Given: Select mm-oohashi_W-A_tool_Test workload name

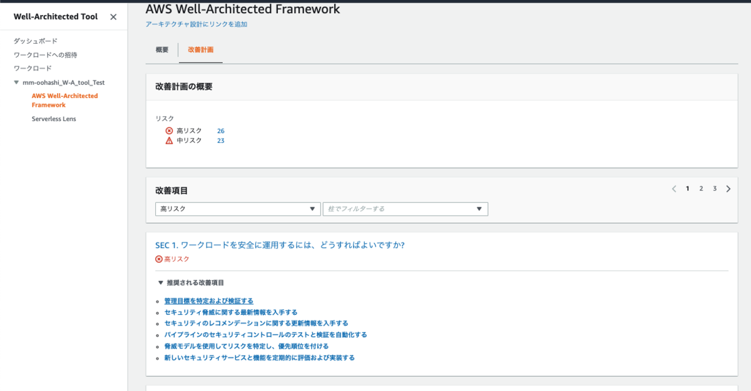Looking at the screenshot, I should pyautogui.click(x=63, y=82).
